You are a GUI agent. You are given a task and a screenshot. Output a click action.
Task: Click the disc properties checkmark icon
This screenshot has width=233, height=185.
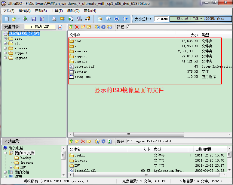[60, 27]
